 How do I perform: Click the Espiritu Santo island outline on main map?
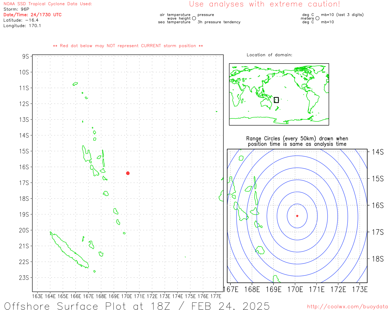[x=87, y=154]
